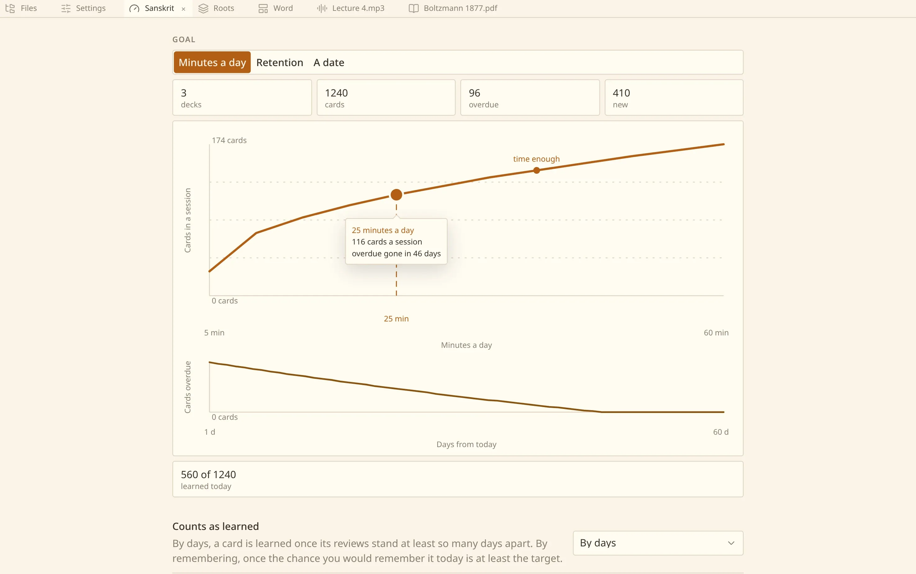Click the 560 of 1240 learned today card
The width and height of the screenshot is (916, 574).
[458, 479]
